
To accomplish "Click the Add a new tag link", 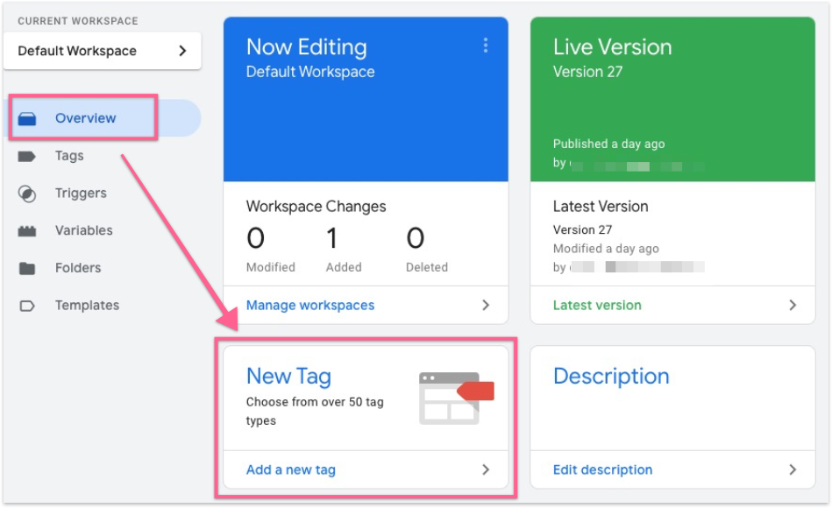I will [x=291, y=470].
